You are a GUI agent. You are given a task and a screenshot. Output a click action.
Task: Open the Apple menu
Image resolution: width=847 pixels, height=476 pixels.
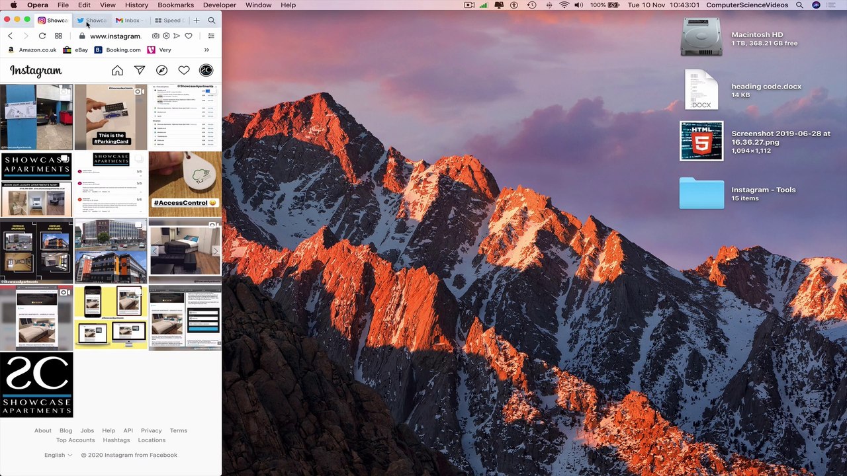13,5
